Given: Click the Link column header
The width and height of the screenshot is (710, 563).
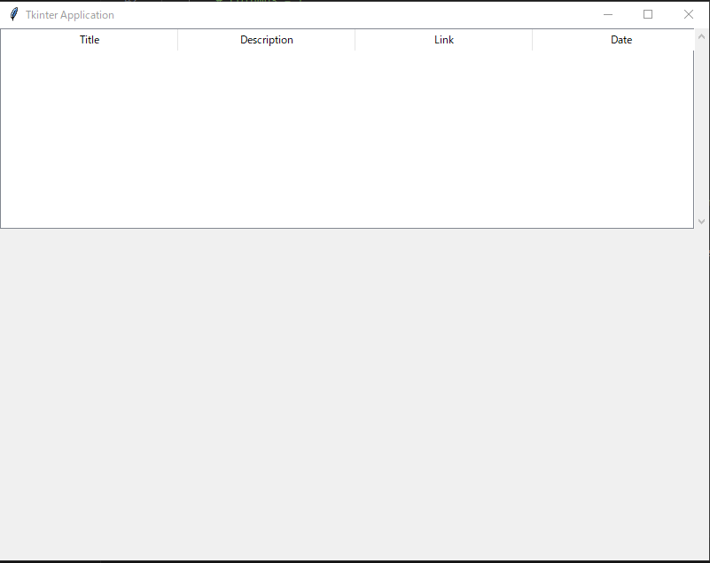Looking at the screenshot, I should pos(444,40).
